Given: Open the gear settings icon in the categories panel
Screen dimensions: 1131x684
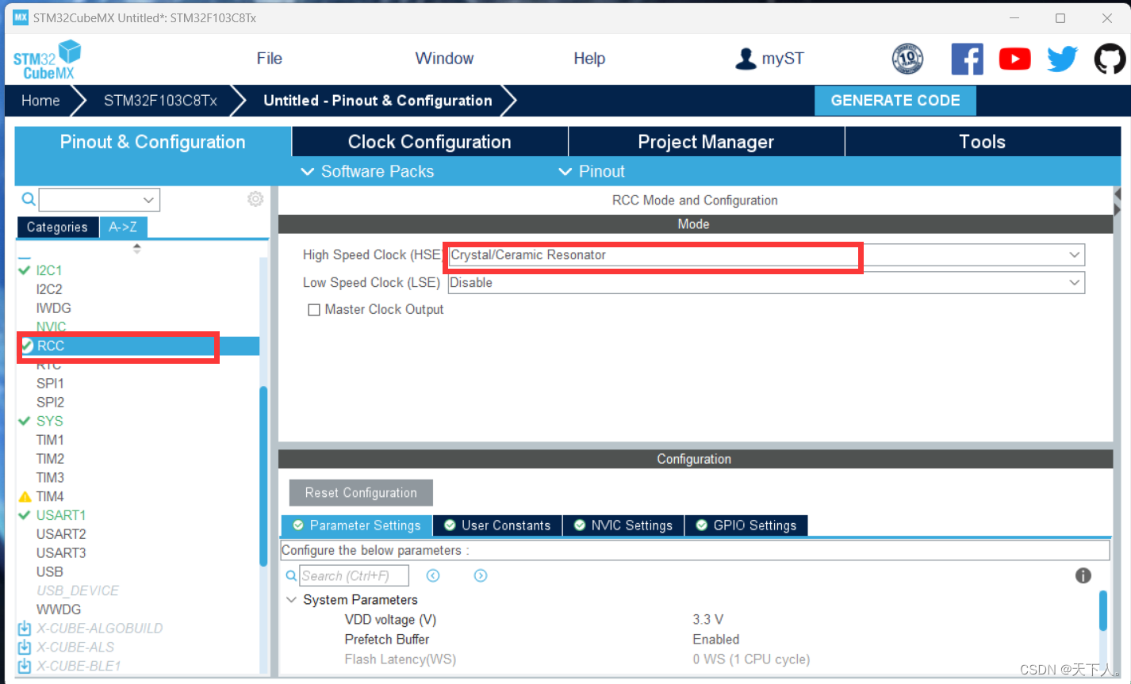Looking at the screenshot, I should (255, 199).
